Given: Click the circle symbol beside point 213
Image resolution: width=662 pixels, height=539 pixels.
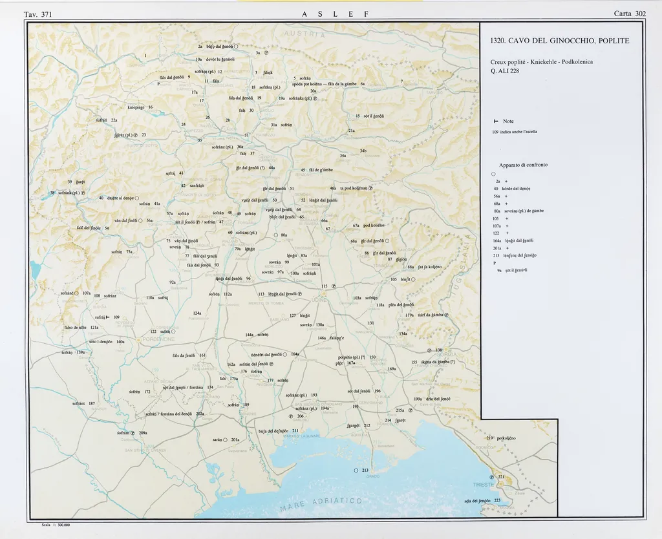Looking at the screenshot, I should pyautogui.click(x=356, y=470).
